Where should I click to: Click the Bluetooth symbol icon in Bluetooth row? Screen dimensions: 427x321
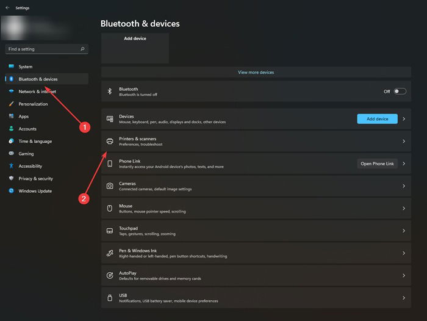110,92
